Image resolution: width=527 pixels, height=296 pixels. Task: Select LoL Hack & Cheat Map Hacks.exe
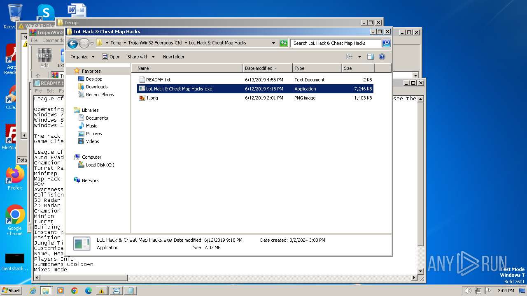pos(255,89)
